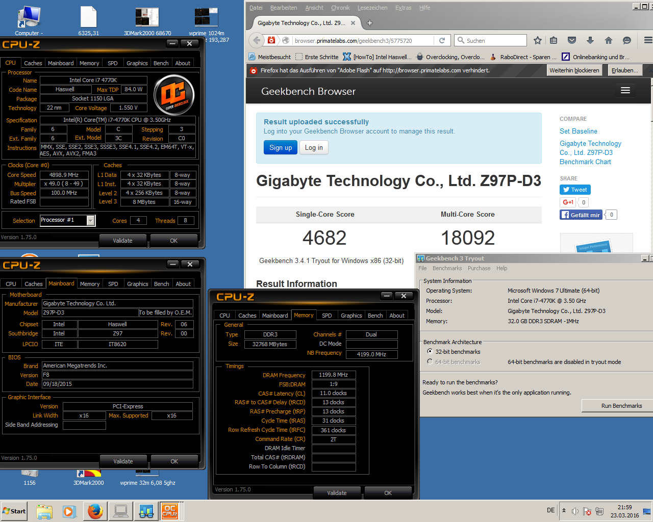653x522 pixels.
Task: Show hidden system tray icons
Action: click(564, 510)
